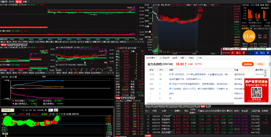Viewport: 271px width, 137px height.
Task: Click the left arrow icon on five-minute chart toolbar
Action: 49,73
